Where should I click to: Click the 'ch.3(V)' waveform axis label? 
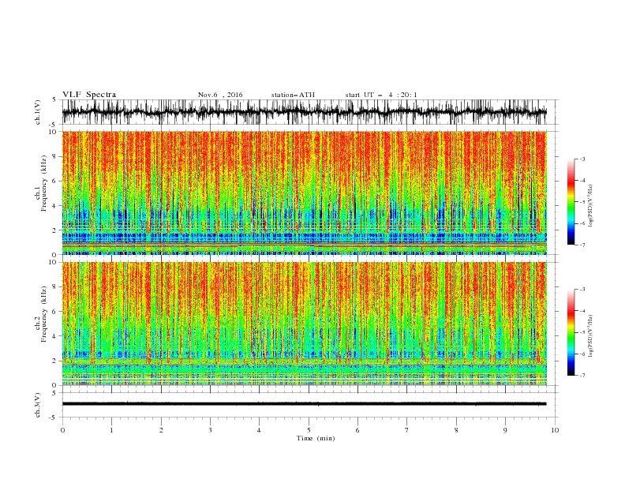coord(38,405)
